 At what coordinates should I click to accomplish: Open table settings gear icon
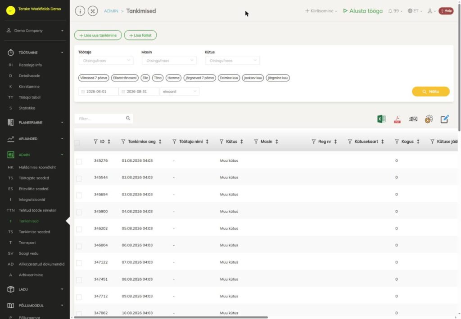tap(429, 119)
